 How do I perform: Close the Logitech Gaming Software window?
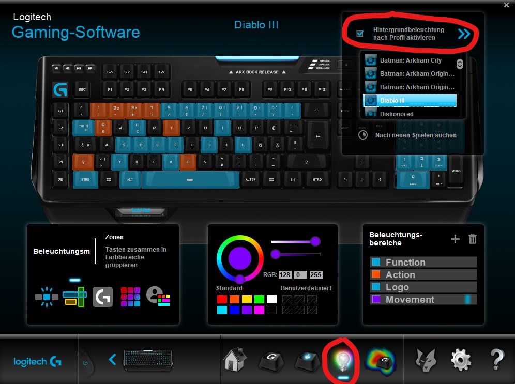[506, 5]
